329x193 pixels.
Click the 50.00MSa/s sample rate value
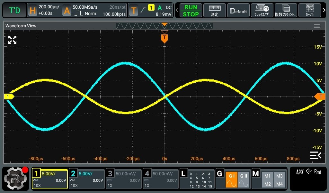(x=85, y=7)
